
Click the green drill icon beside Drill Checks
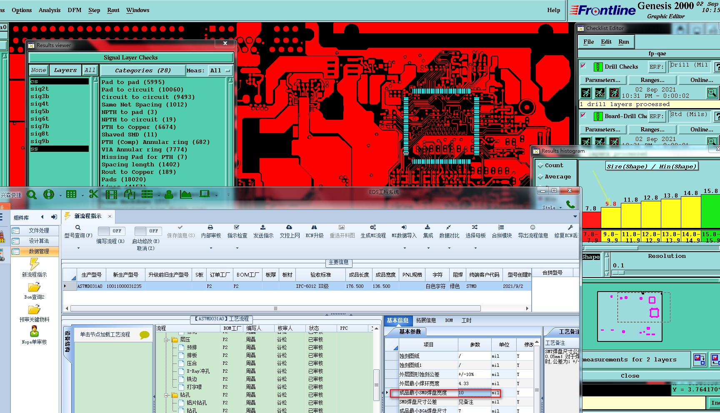598,67
